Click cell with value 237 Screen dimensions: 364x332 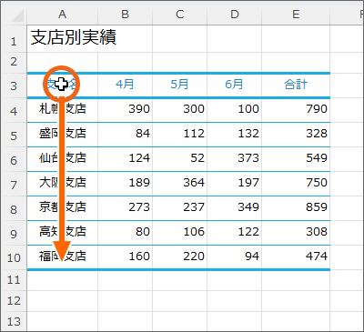[180, 208]
